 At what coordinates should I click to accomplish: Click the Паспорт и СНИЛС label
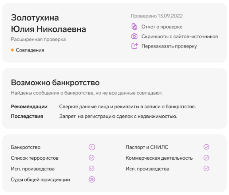coord(147,147)
